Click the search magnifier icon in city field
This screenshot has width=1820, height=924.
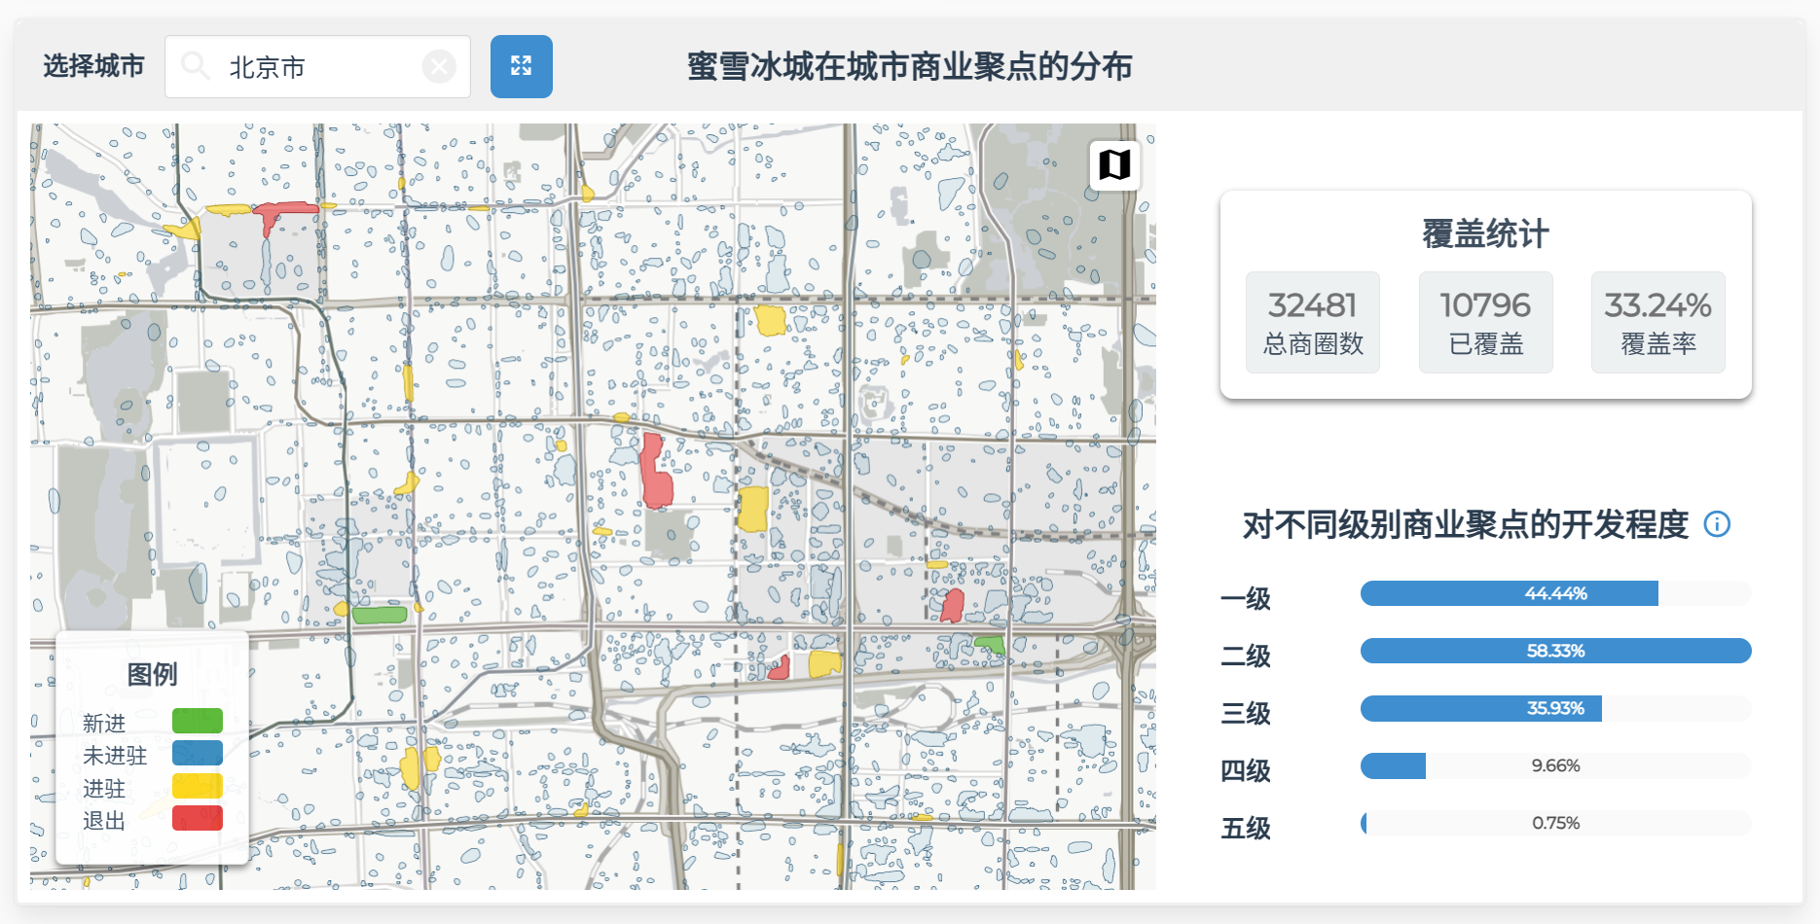(x=196, y=66)
